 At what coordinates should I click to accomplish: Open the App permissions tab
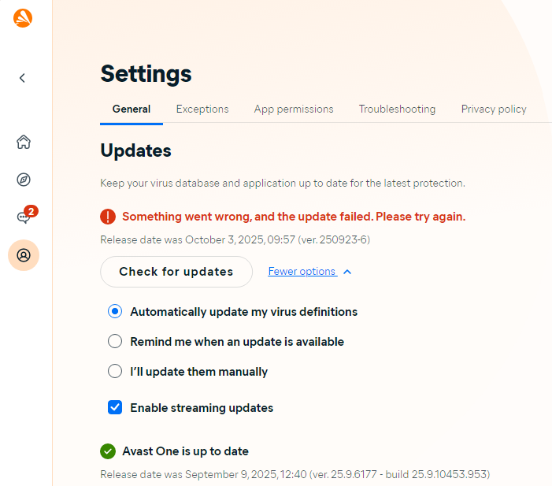coord(294,109)
